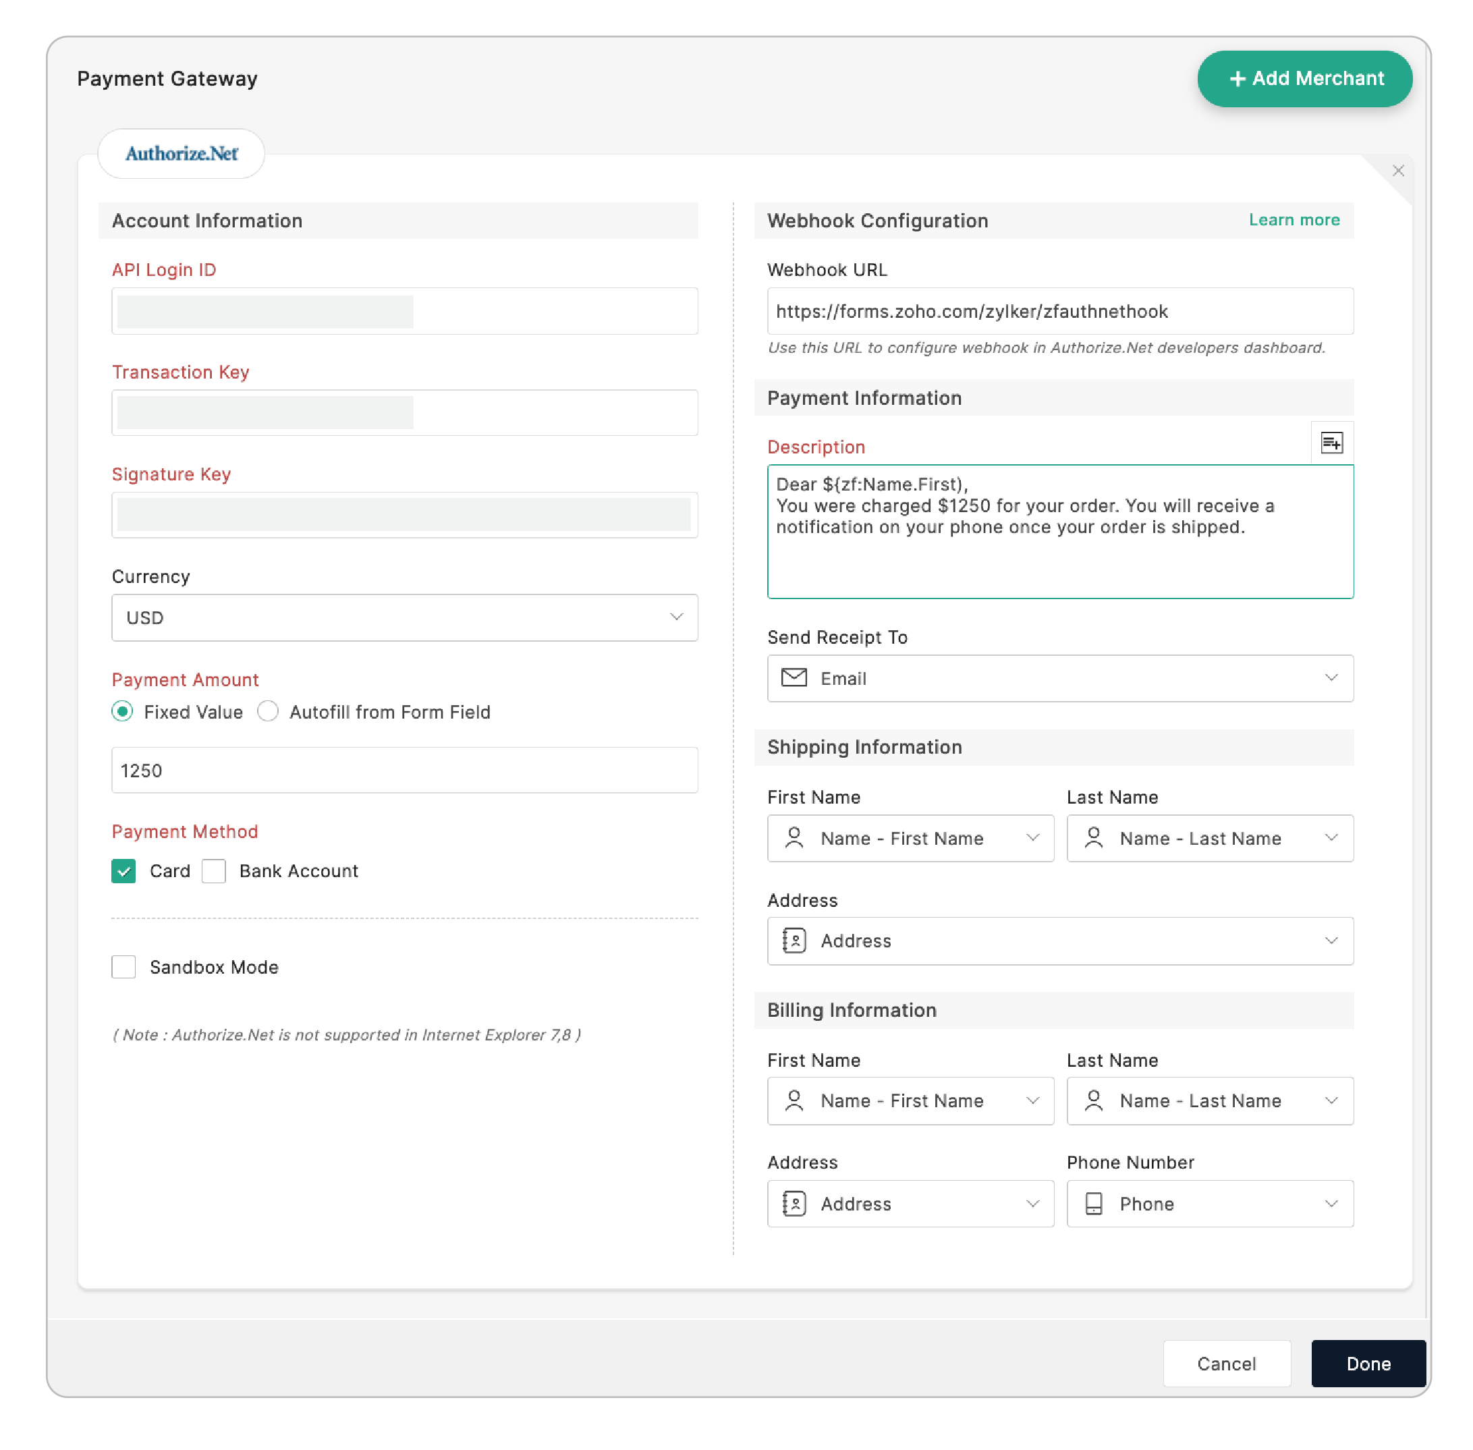The height and width of the screenshot is (1450, 1473).
Task: Click the address book icon in Shipping Address field
Action: tap(794, 941)
